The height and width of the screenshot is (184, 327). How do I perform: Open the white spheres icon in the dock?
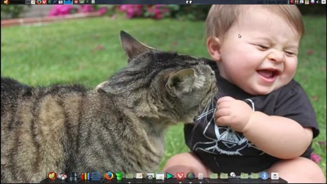tap(233, 175)
